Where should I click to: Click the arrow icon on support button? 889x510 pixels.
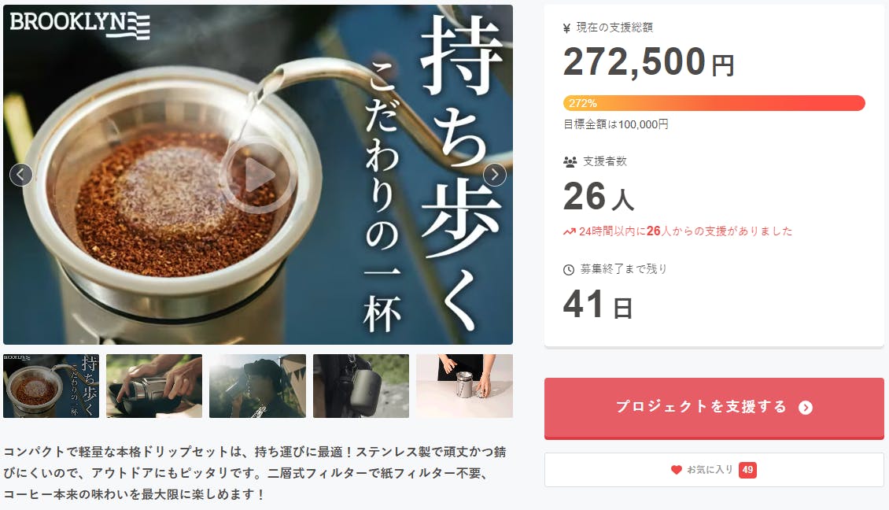pos(805,408)
